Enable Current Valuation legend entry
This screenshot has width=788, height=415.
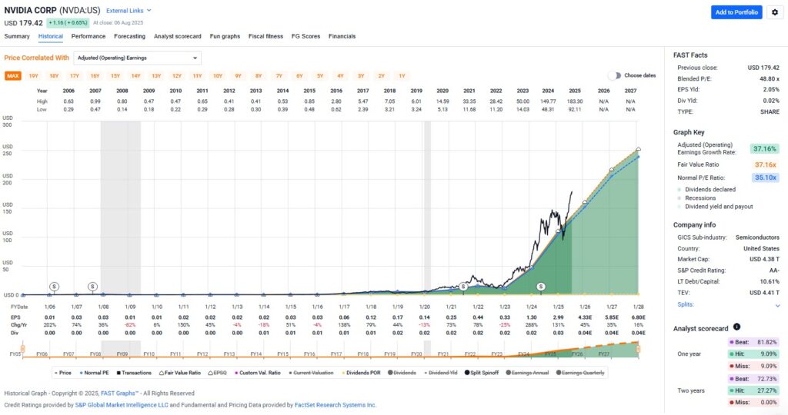pos(311,373)
